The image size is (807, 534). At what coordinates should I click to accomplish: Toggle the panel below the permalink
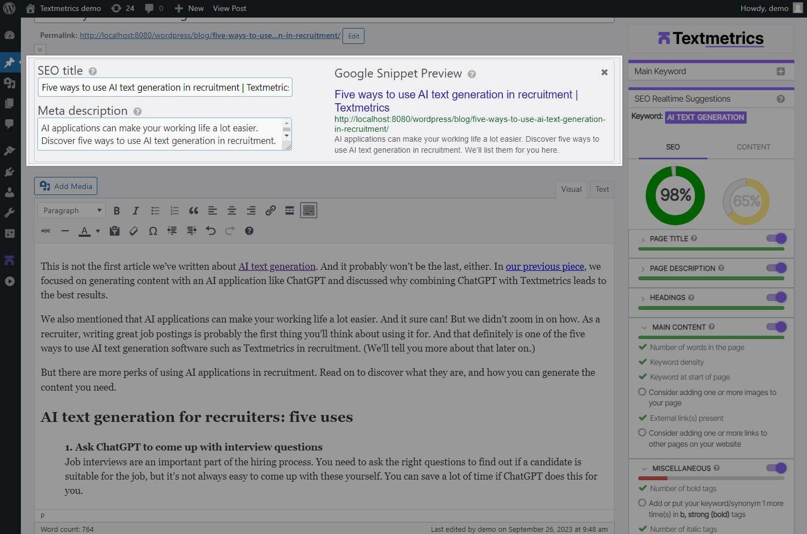pos(40,49)
